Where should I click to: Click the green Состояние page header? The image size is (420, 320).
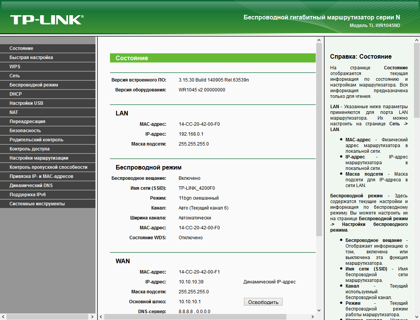point(213,58)
